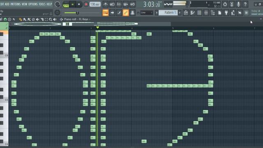Image resolution: width=263 pixels, height=148 pixels.
Task: Stop playback with the stop button
Action: click(x=79, y=5)
